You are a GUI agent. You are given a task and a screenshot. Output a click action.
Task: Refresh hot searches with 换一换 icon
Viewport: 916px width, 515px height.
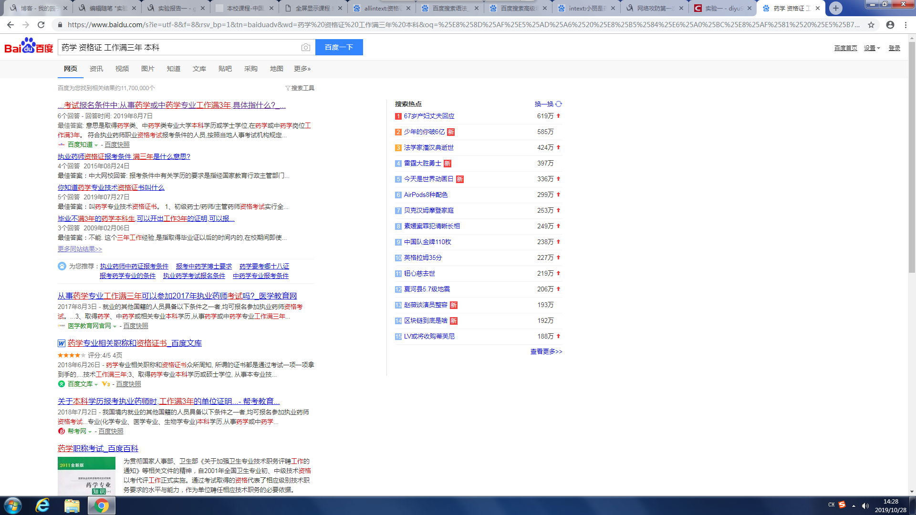coord(559,104)
